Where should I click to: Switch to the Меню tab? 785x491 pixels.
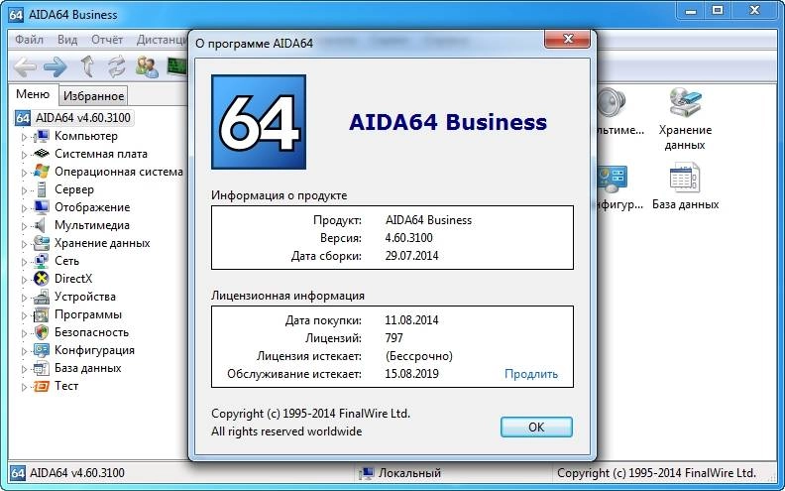pos(33,94)
